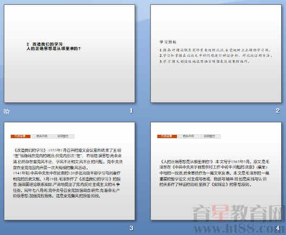
Task: Click slide number 2 label
Action: (x=278, y=110)
